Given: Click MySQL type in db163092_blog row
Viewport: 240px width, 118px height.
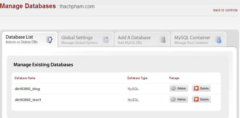Looking at the screenshot, I should 133,89.
